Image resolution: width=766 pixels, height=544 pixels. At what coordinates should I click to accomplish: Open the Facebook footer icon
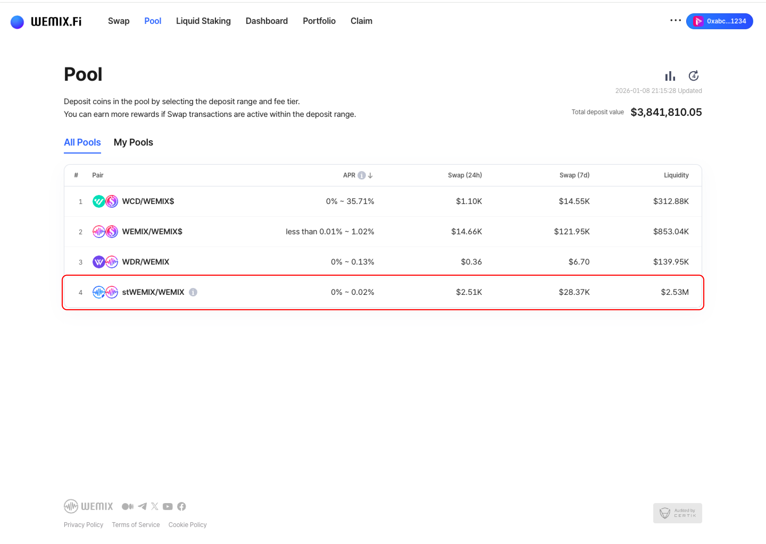181,506
